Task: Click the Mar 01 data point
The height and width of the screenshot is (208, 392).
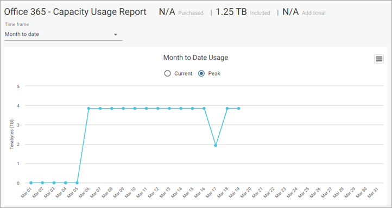Action: [31, 183]
